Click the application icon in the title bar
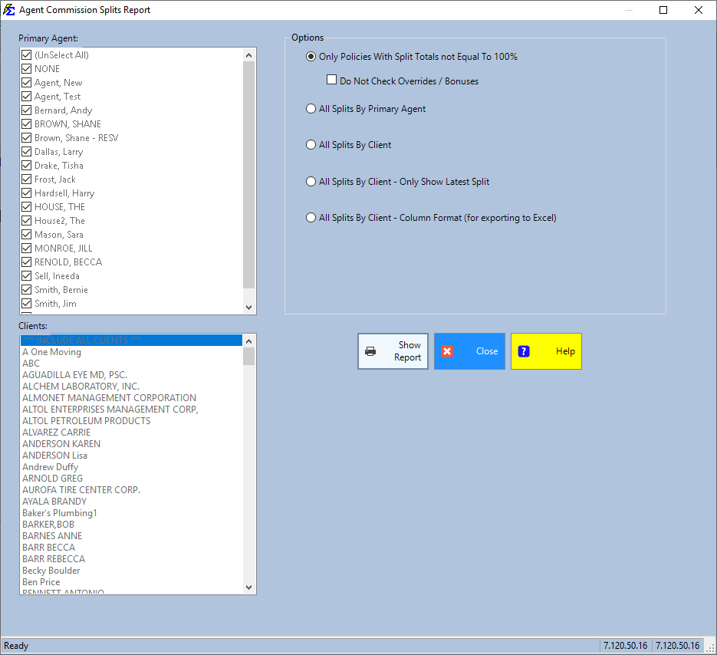The height and width of the screenshot is (655, 717). tap(9, 9)
